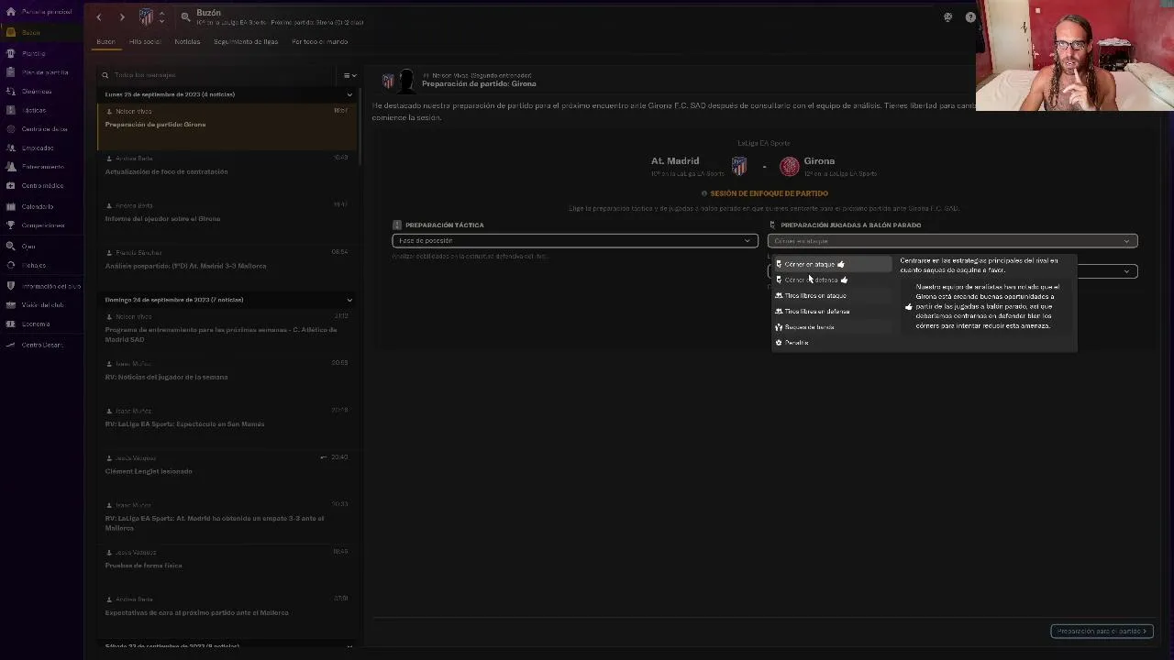Click the Girona club badge in match header
This screenshot has height=660, width=1174.
point(789,166)
